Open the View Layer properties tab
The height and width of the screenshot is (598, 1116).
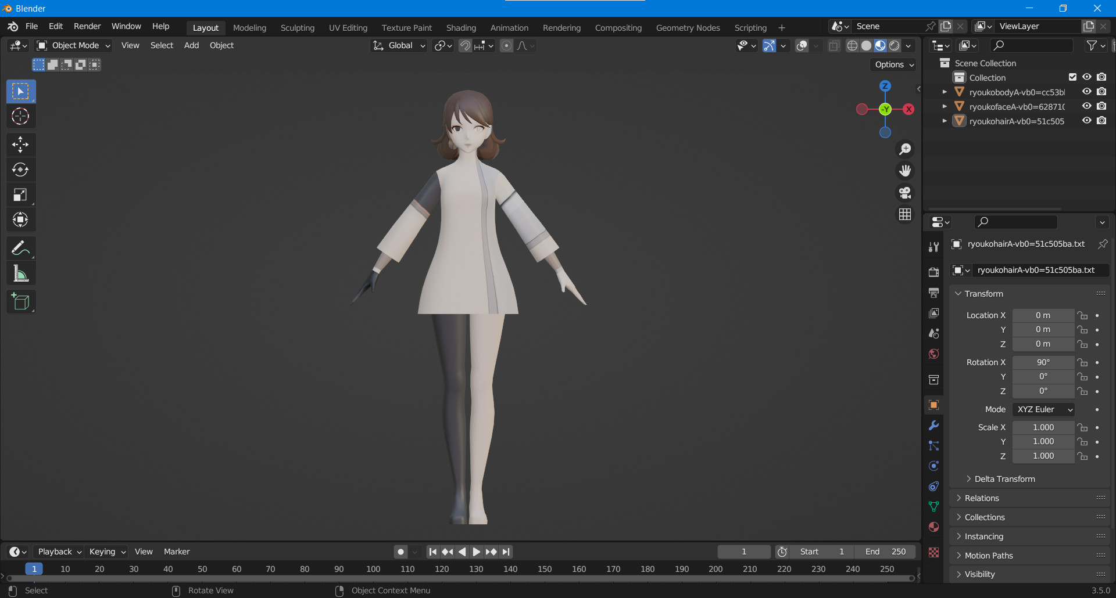[933, 313]
